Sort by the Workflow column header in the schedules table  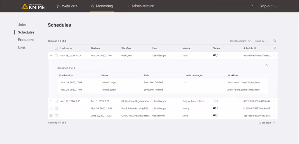pos(126,48)
